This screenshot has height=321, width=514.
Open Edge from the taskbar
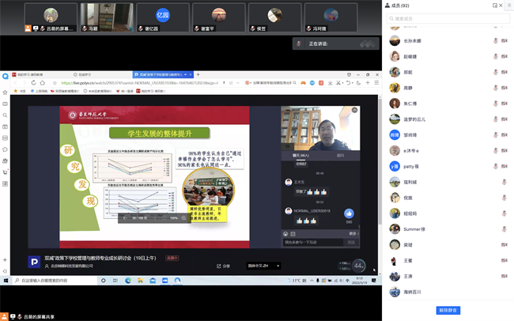coord(128,281)
